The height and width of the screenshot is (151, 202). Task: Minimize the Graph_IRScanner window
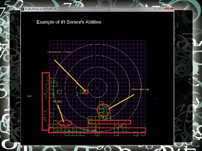click(157, 8)
